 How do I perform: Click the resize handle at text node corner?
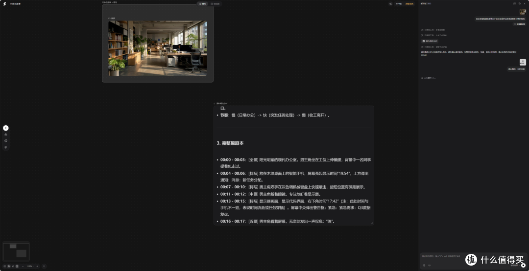[372, 223]
